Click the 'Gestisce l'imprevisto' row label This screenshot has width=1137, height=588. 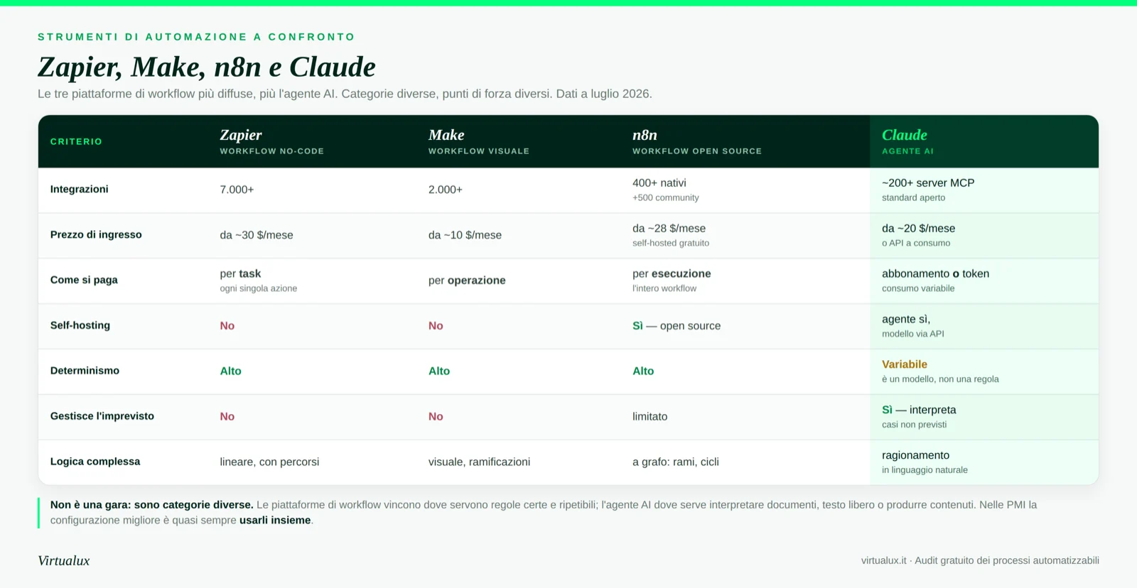(x=102, y=416)
